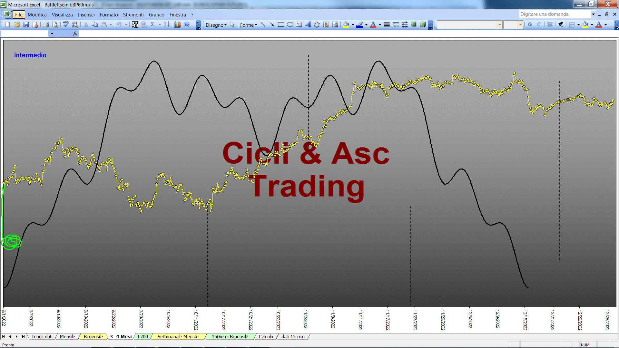Select the Line drawing tool
619x348 pixels.
[x=263, y=24]
